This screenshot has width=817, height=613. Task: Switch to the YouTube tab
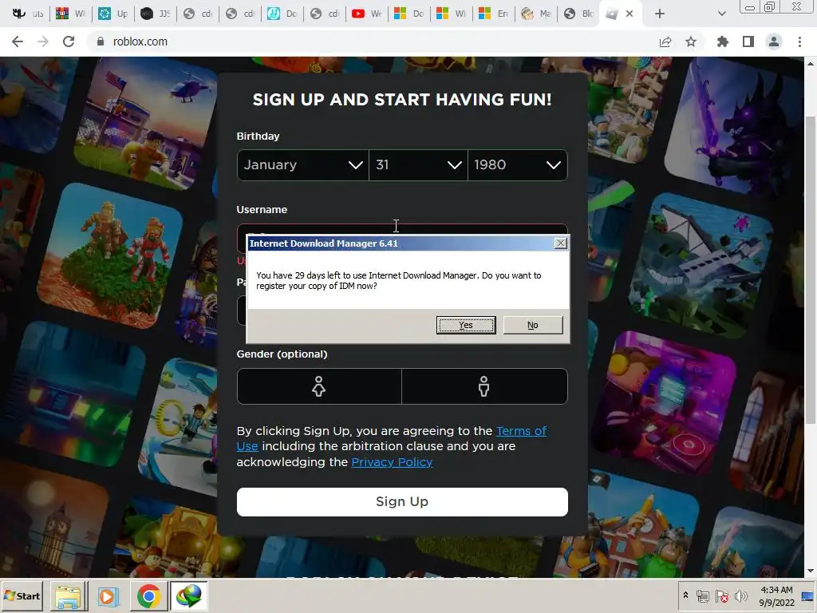point(367,14)
